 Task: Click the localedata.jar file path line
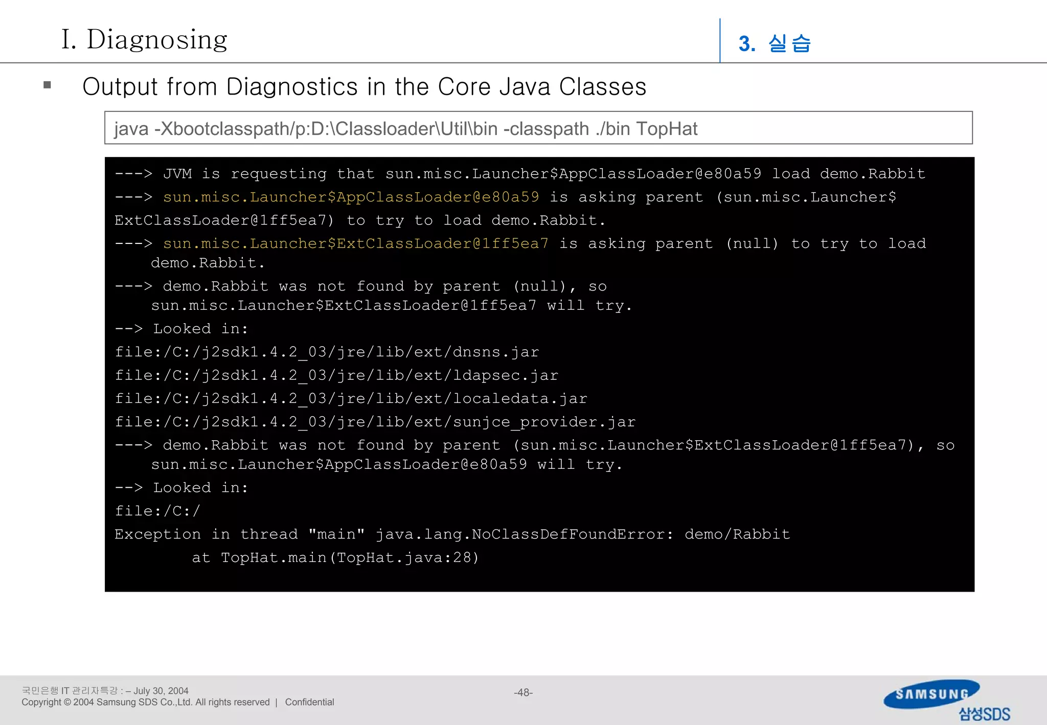[x=351, y=399]
